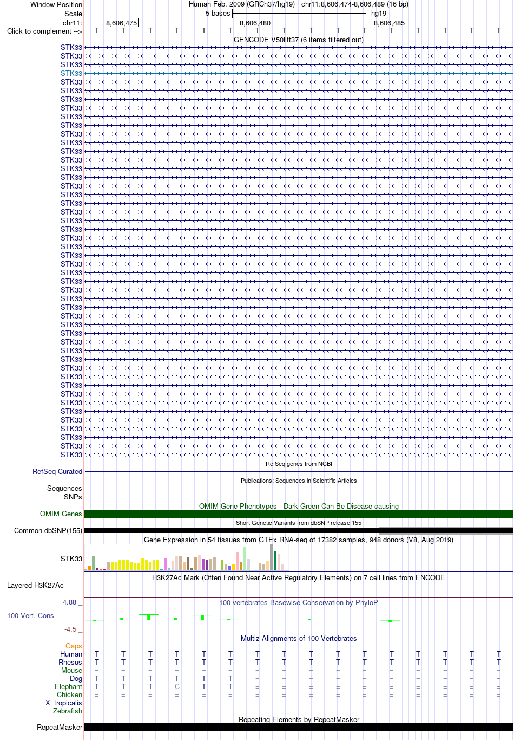Image resolution: width=514 pixels, height=740 pixels.
Task: Select the Dog alignment row label
Action: pyautogui.click(x=76, y=678)
